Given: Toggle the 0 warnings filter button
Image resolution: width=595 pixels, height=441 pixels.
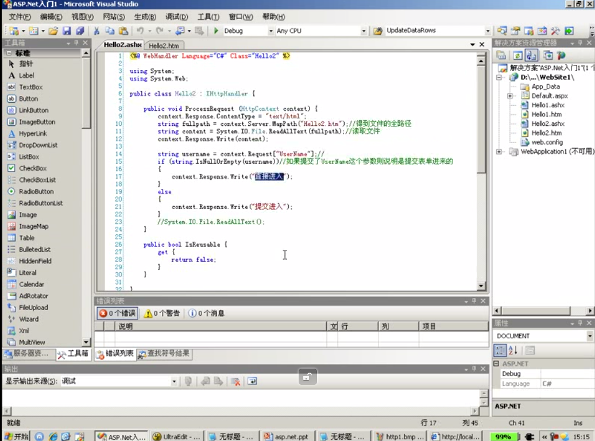Looking at the screenshot, I should pos(162,314).
